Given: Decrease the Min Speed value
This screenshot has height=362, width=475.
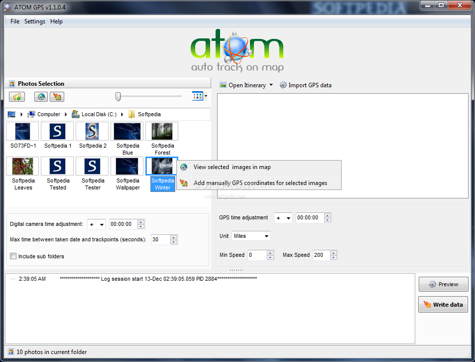Looking at the screenshot, I should (x=270, y=258).
